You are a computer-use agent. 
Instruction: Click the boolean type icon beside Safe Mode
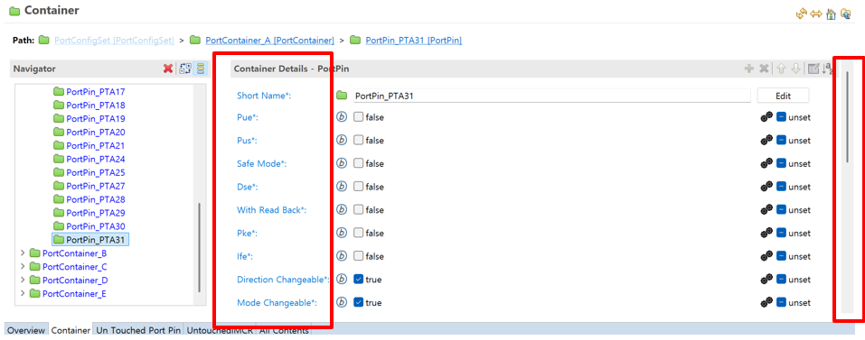pos(342,163)
